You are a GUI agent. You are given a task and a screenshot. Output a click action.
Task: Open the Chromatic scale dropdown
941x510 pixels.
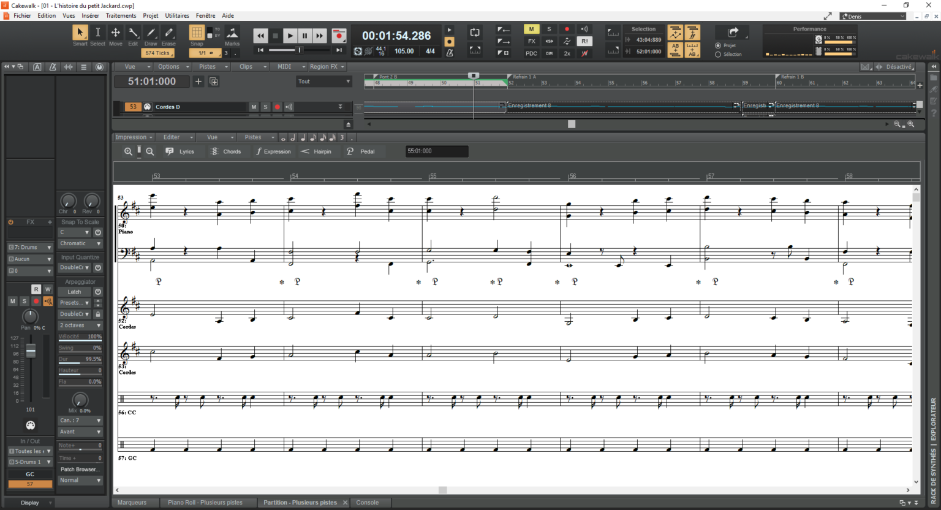point(80,243)
